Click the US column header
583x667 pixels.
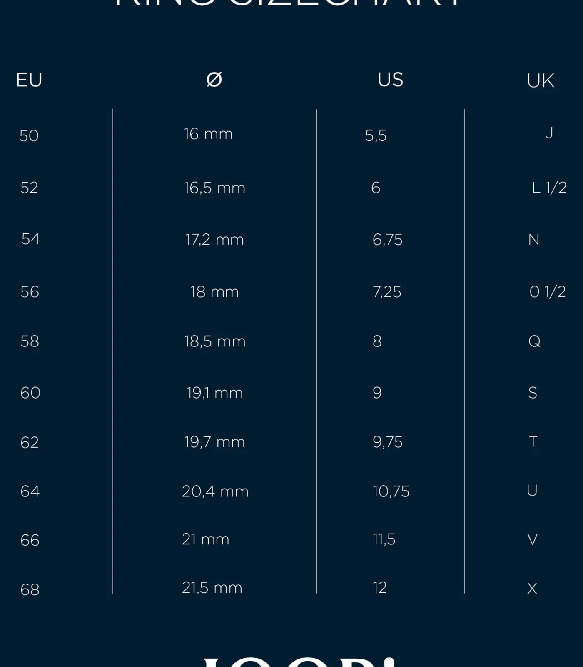pyautogui.click(x=390, y=80)
